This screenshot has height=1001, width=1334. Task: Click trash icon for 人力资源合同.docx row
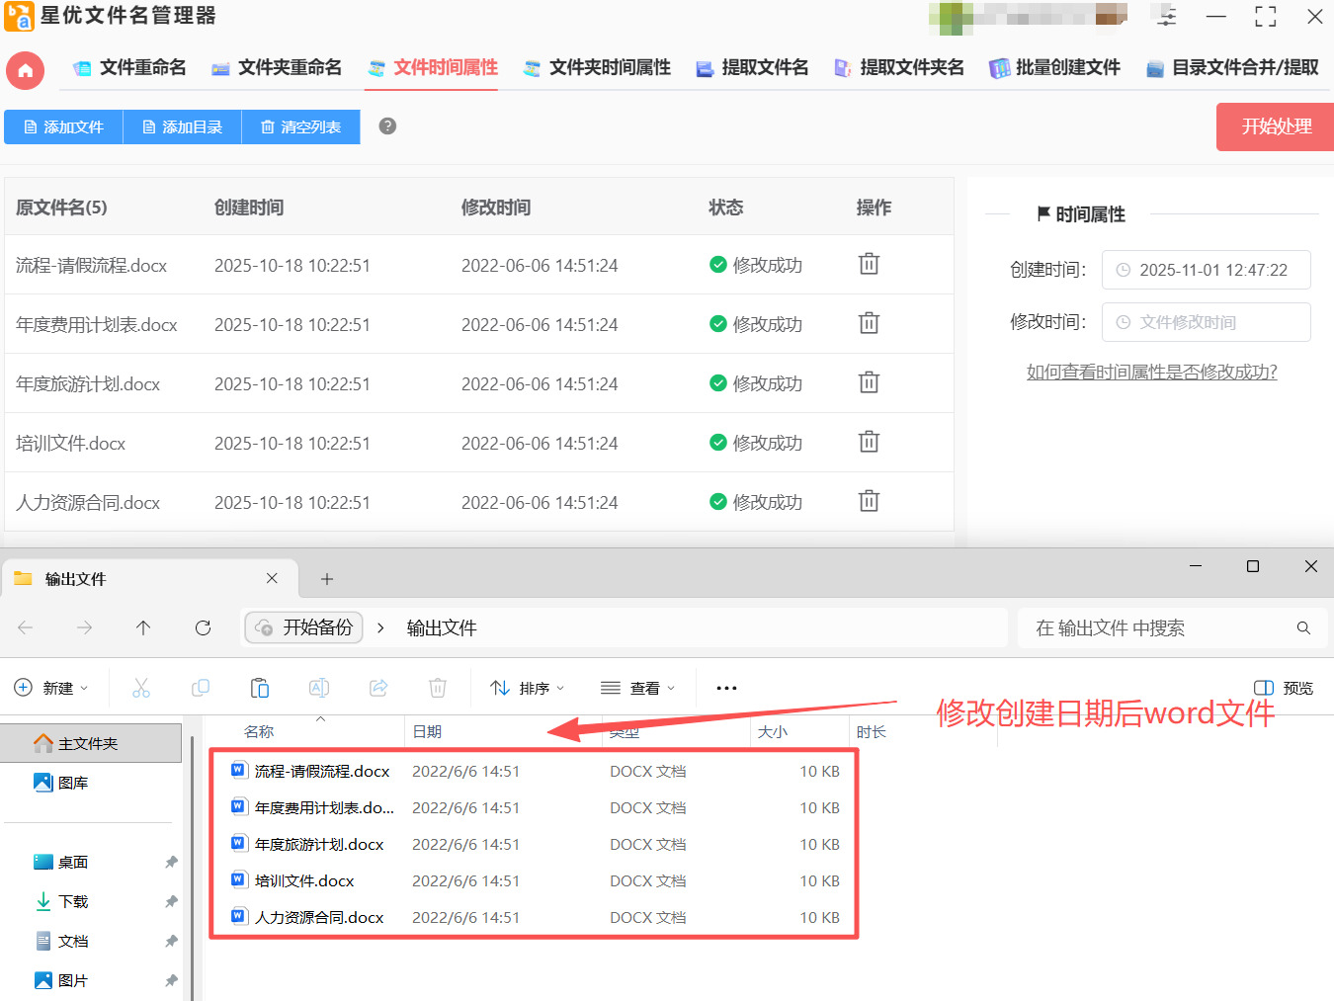coord(869,501)
